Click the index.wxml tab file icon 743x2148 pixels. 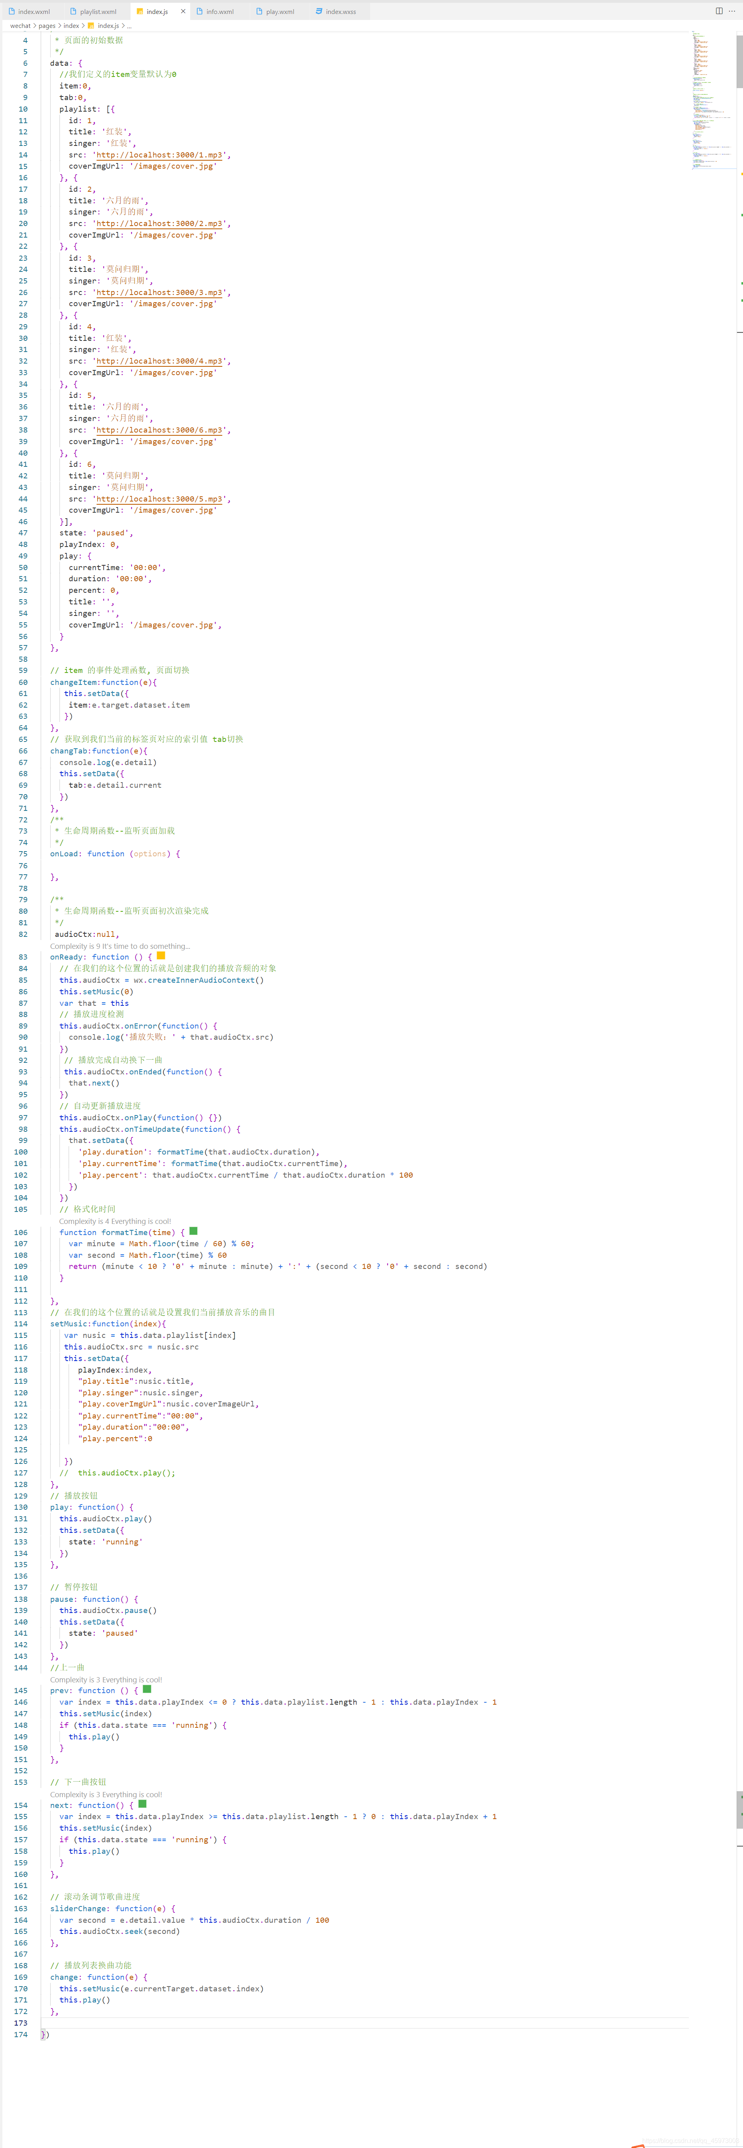[12, 12]
